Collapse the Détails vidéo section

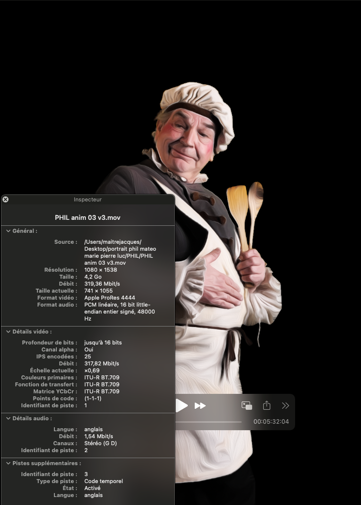point(8,332)
